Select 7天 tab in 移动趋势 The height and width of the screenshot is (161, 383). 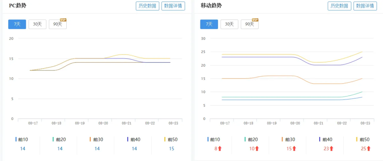209,24
